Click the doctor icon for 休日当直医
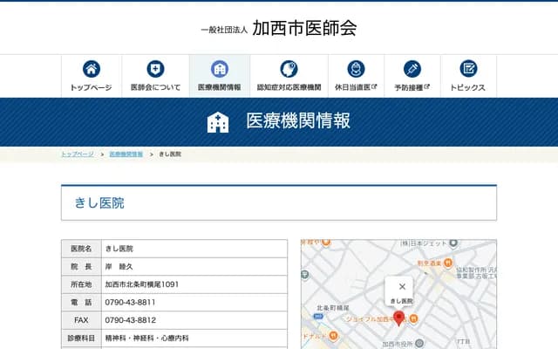Image resolution: width=558 pixels, height=349 pixels. [356, 69]
